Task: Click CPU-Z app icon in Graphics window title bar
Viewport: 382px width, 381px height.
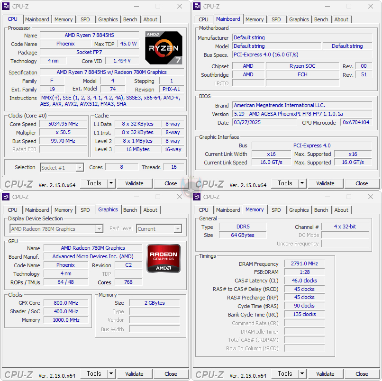Action: click(6, 197)
